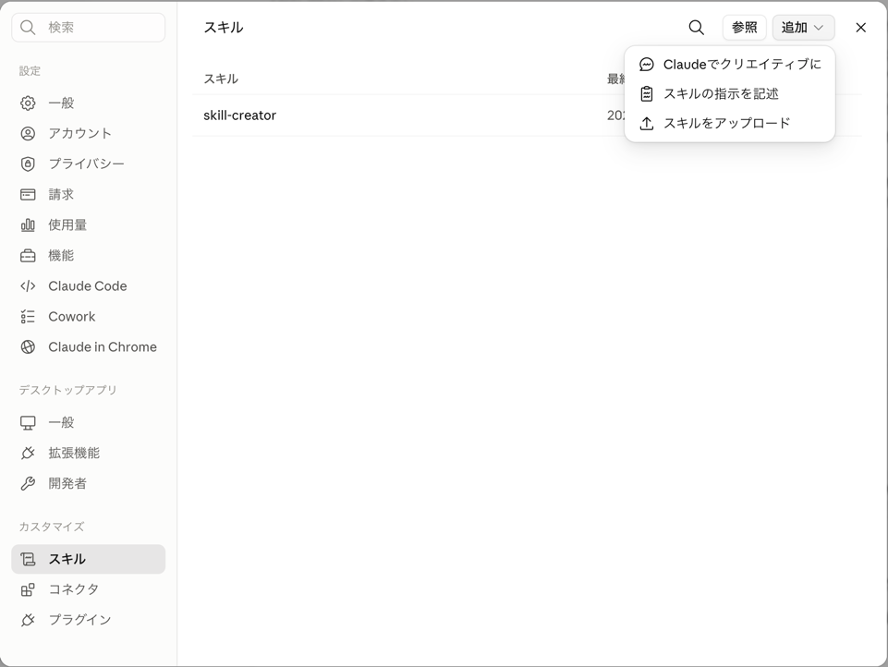Click the search magnifier icon in header
Screen dimensions: 888x667
pyautogui.click(x=696, y=27)
